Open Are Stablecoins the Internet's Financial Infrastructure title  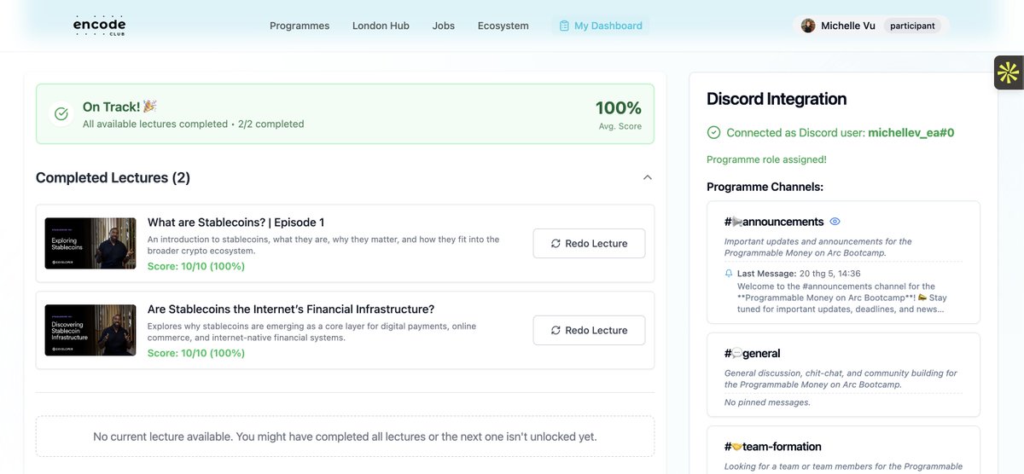tap(291, 309)
